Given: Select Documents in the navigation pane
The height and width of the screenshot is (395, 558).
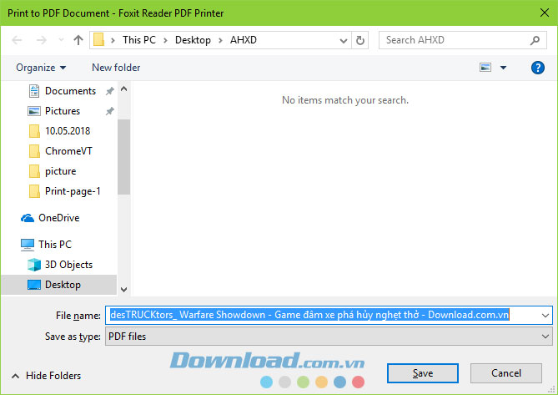Looking at the screenshot, I should click(x=70, y=91).
